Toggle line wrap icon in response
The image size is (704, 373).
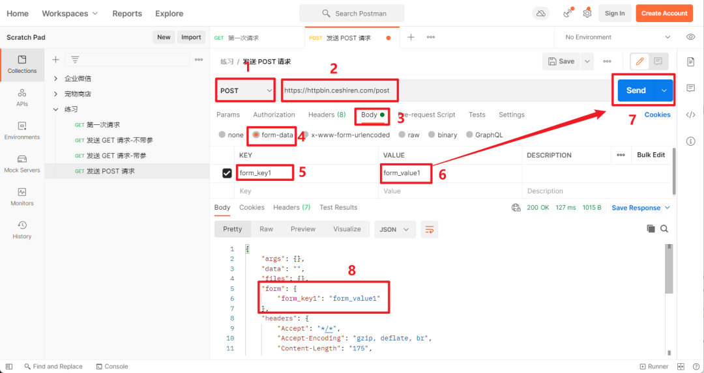pos(430,230)
